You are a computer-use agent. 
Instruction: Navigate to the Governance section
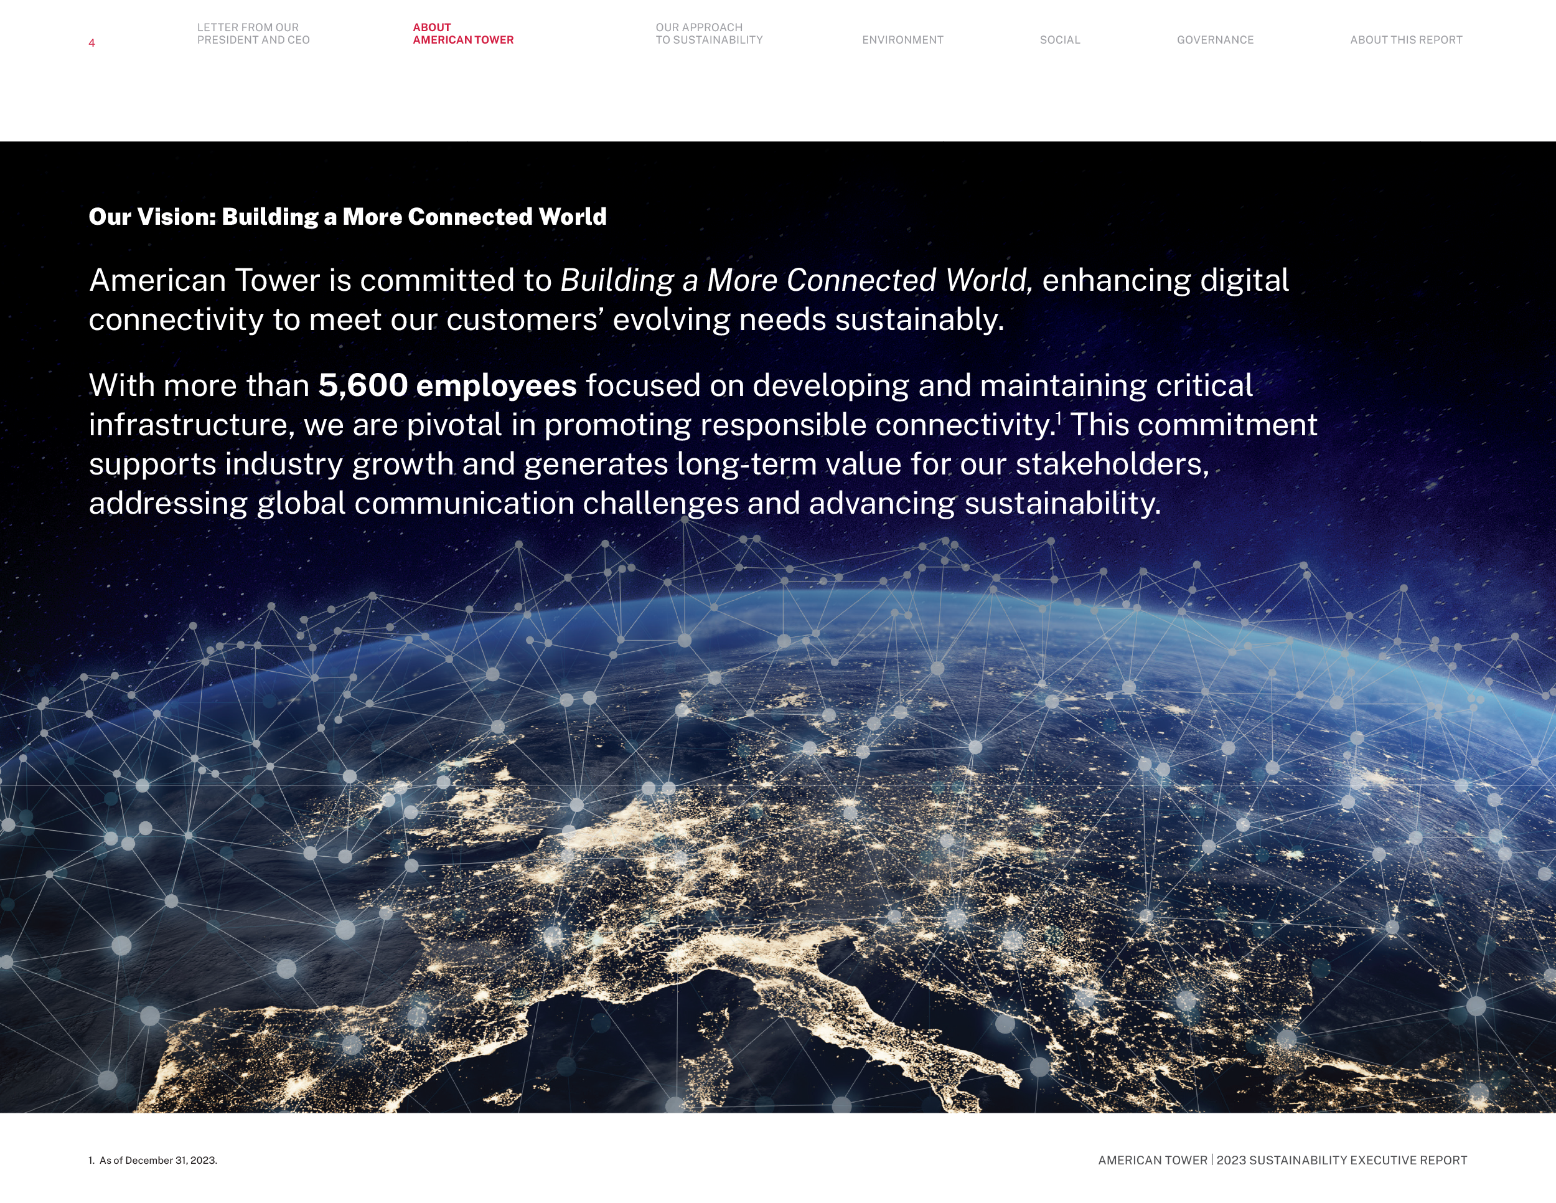click(1216, 40)
